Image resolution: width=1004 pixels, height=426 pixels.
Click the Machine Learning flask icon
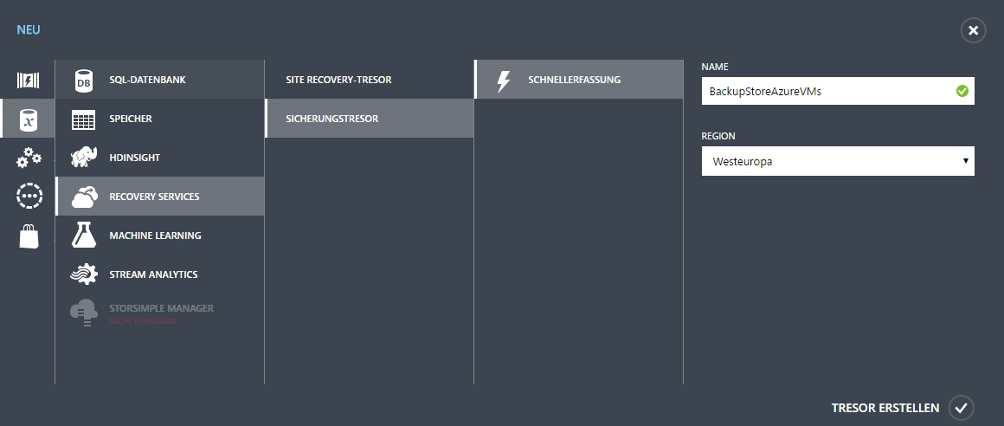(x=84, y=236)
